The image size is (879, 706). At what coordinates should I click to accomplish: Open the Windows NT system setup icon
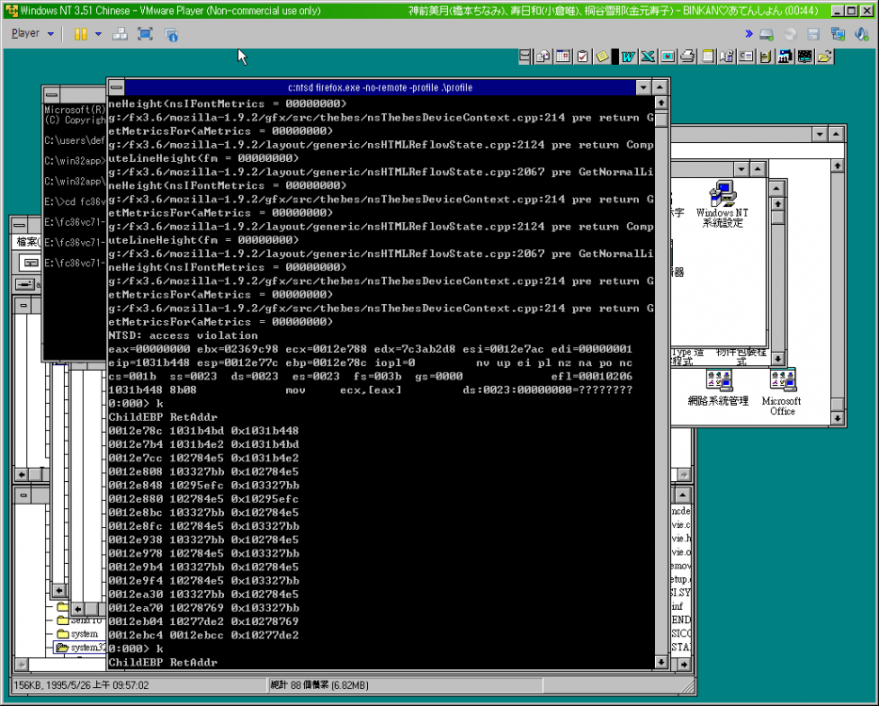tap(721, 204)
